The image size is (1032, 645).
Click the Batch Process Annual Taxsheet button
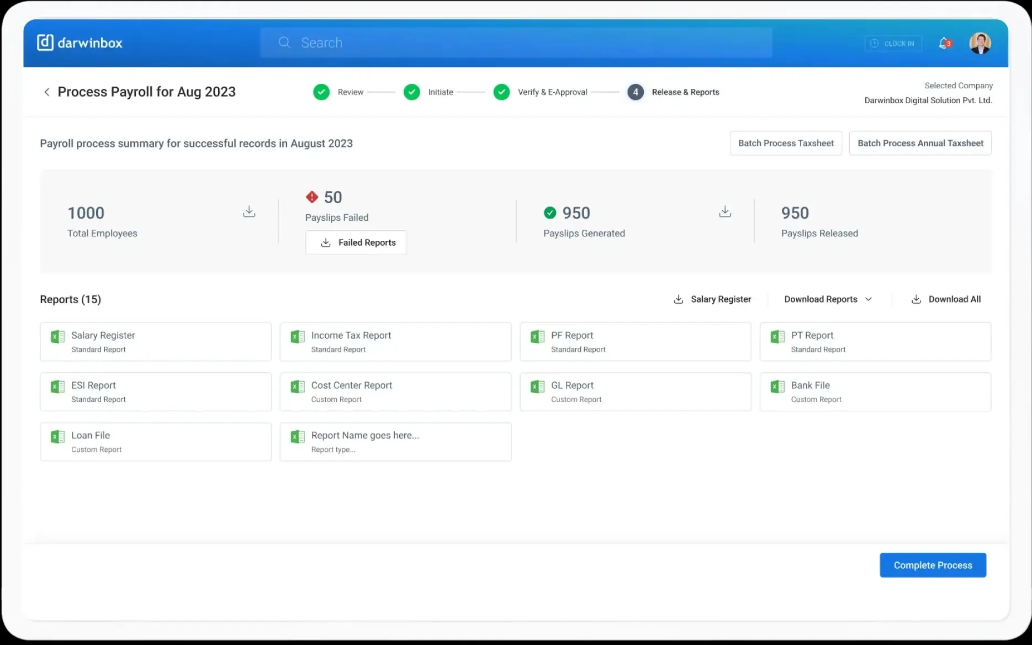[x=920, y=143]
